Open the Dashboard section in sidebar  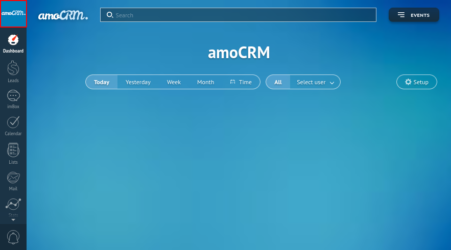[13, 44]
